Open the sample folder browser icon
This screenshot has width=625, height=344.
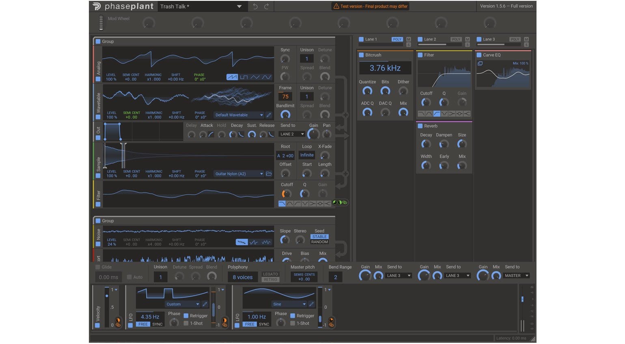coord(269,174)
